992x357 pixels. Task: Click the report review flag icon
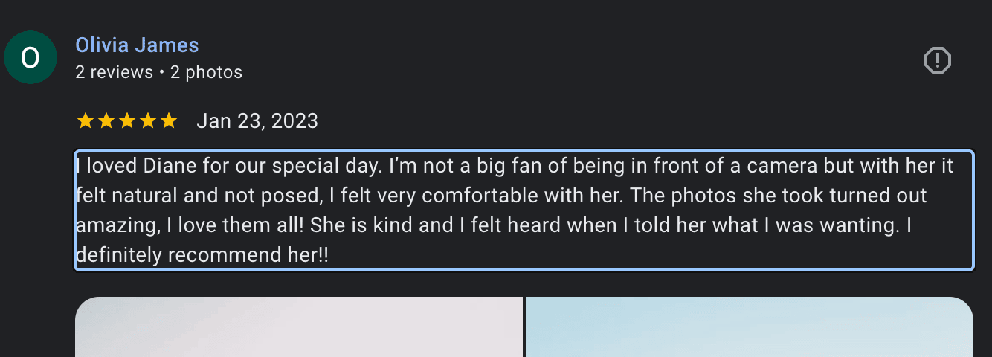pyautogui.click(x=937, y=60)
